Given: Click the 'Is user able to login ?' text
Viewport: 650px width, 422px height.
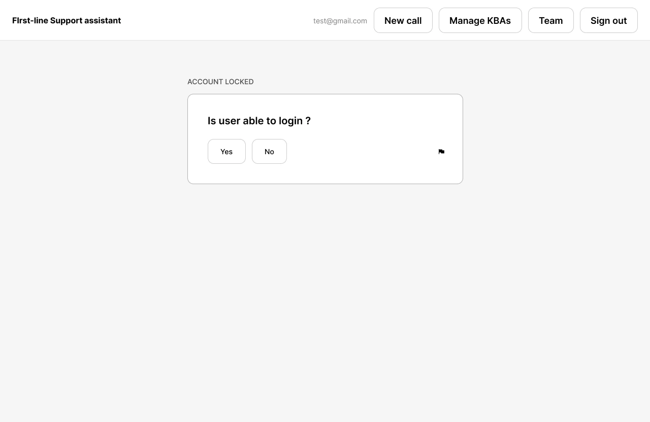Looking at the screenshot, I should pyautogui.click(x=259, y=121).
